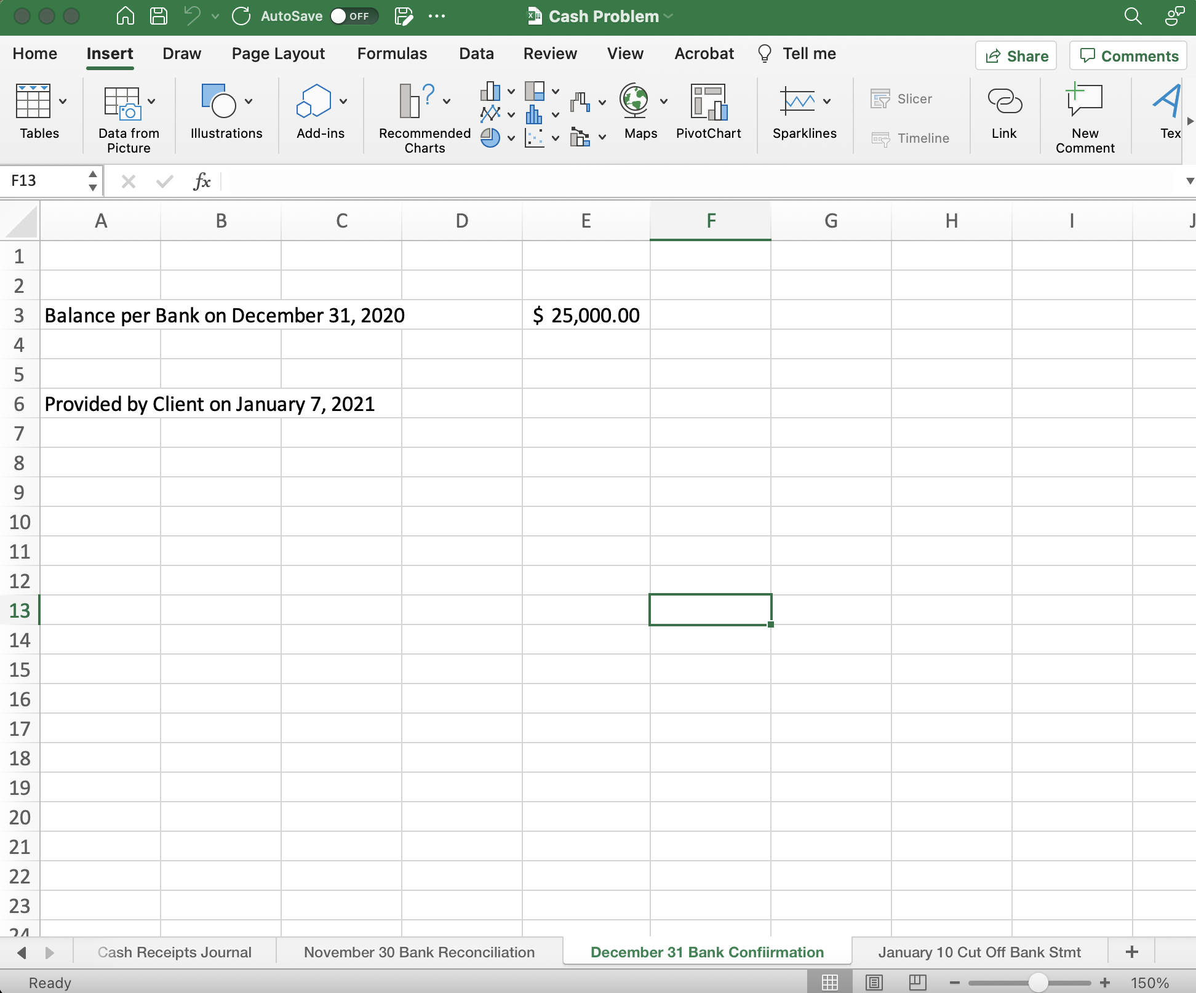Insert a Link using the ribbon icon
Screen dimensions: 1196x993
(x=1004, y=102)
